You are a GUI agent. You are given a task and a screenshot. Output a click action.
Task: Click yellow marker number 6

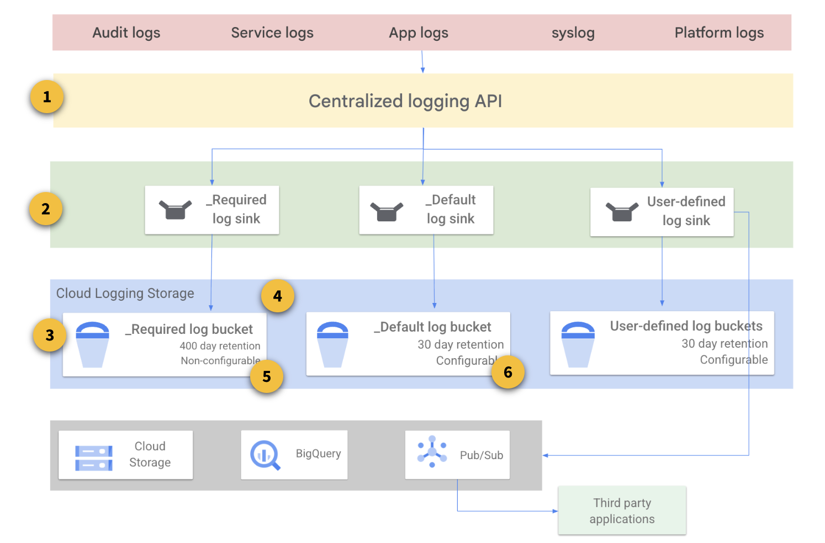(x=508, y=372)
